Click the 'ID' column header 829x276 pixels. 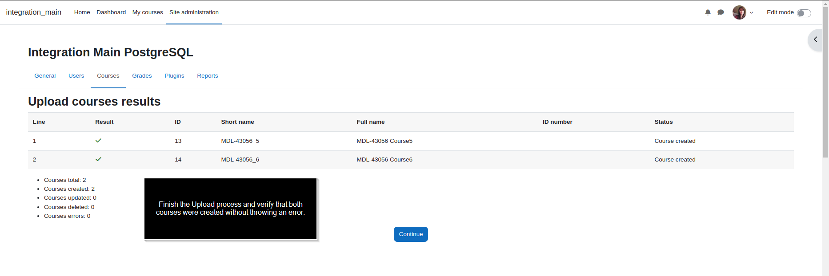[x=178, y=122]
